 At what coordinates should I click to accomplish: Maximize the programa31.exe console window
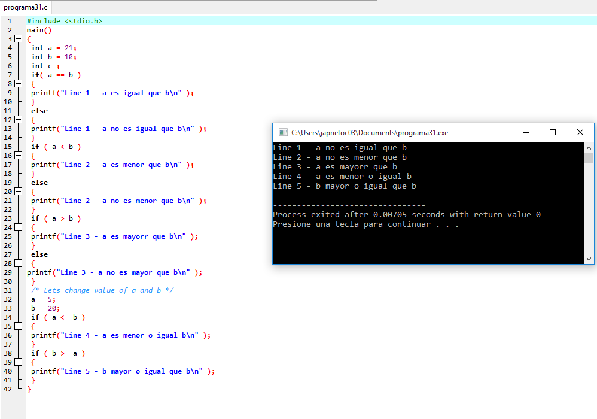pyautogui.click(x=553, y=132)
